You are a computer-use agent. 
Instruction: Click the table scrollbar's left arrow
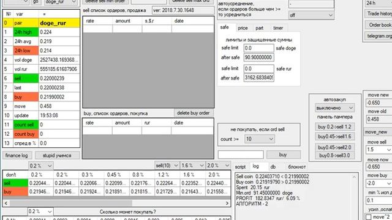[x=6, y=204]
